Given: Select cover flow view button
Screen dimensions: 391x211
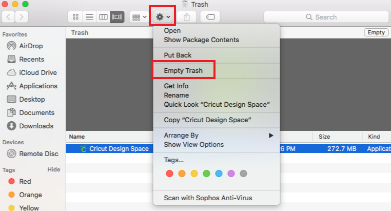Looking at the screenshot, I should click(x=117, y=17).
